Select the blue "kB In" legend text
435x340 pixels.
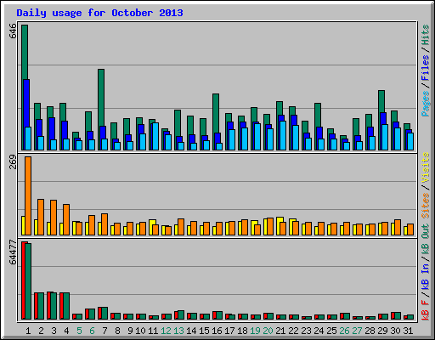426,276
